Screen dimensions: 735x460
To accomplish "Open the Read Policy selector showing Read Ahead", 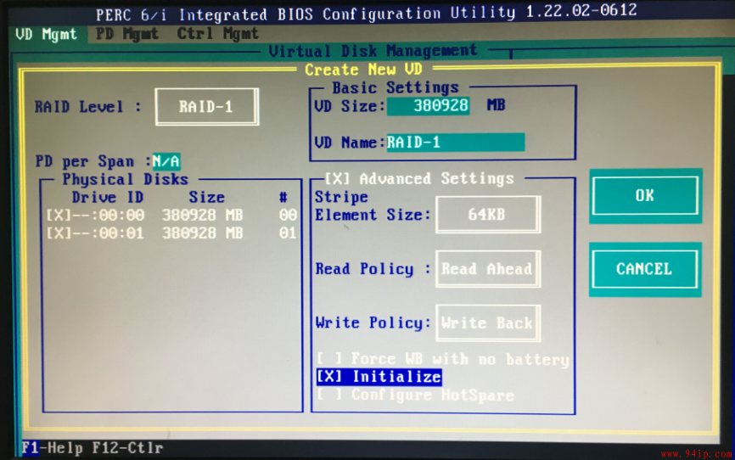I will pos(487,269).
